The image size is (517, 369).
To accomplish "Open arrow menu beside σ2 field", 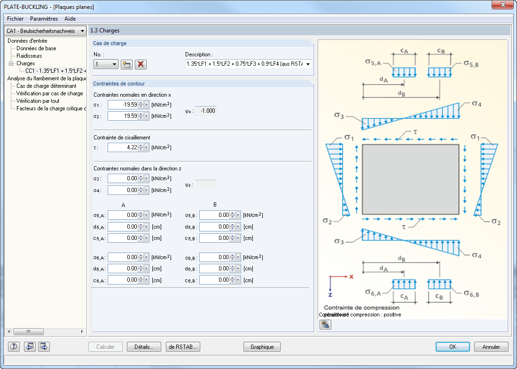I will [x=147, y=116].
